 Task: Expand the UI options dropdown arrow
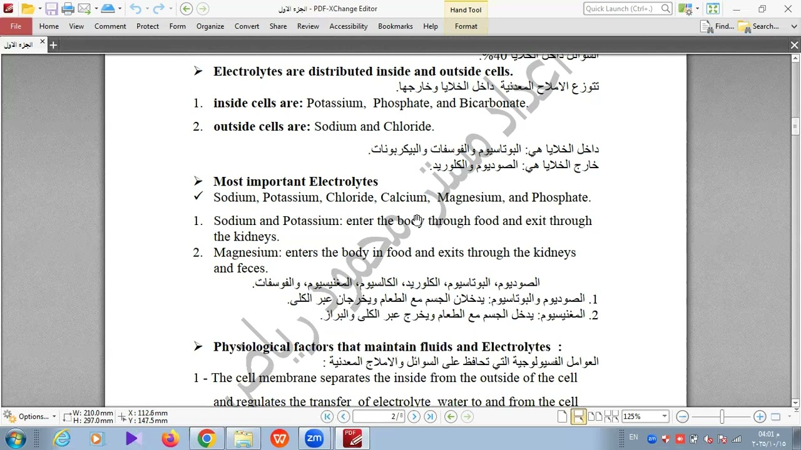[x=697, y=9]
